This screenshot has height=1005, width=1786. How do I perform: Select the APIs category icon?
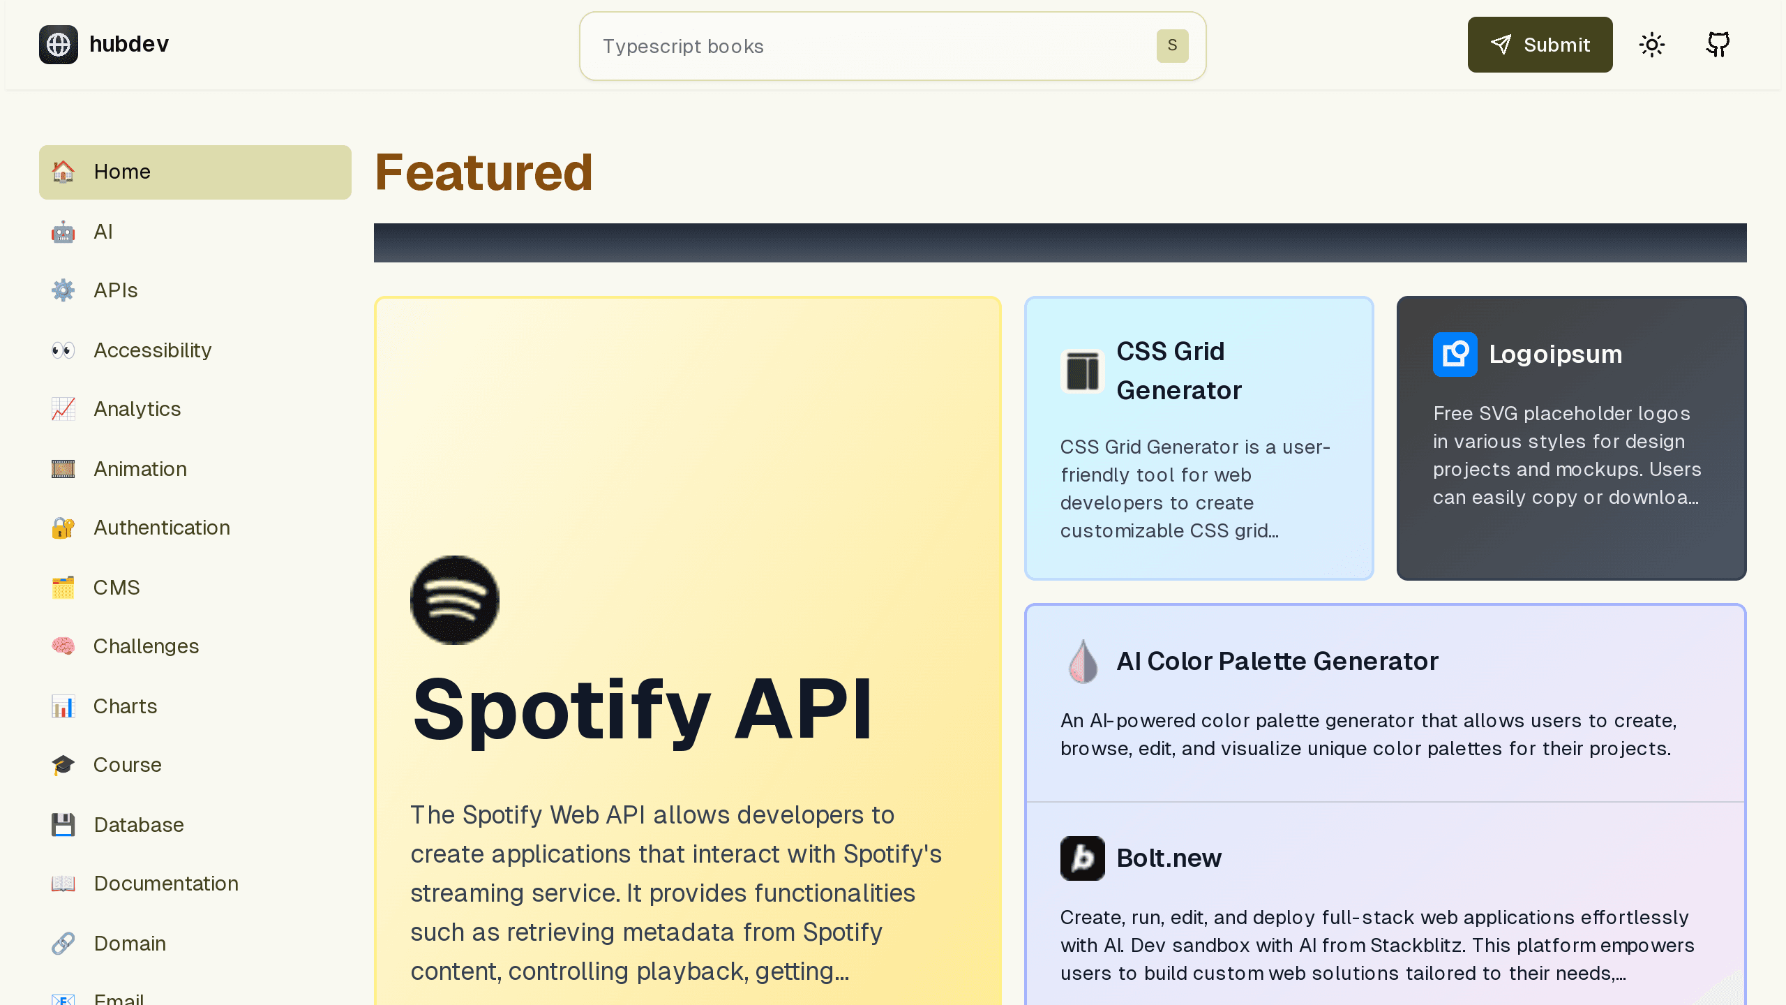[x=61, y=291]
